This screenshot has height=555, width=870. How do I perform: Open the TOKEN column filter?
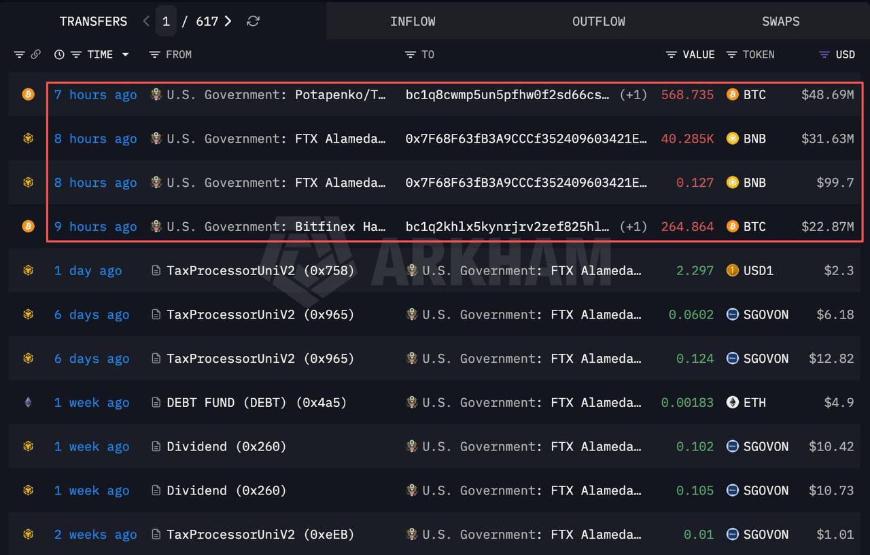(x=731, y=54)
